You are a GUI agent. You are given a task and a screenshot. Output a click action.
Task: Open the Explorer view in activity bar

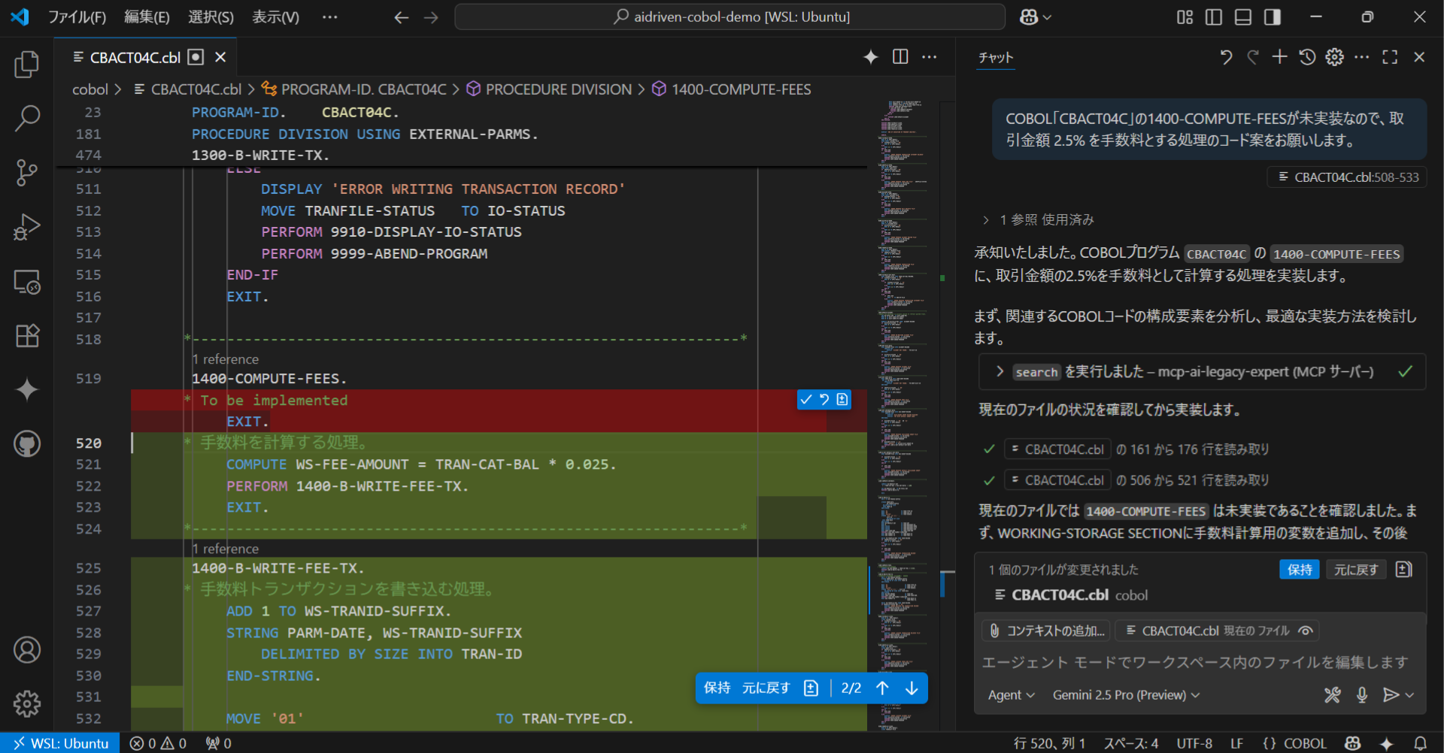[x=27, y=65]
